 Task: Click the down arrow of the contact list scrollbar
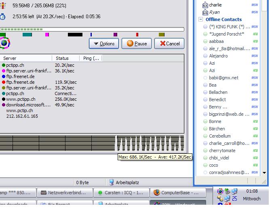tap(264, 173)
